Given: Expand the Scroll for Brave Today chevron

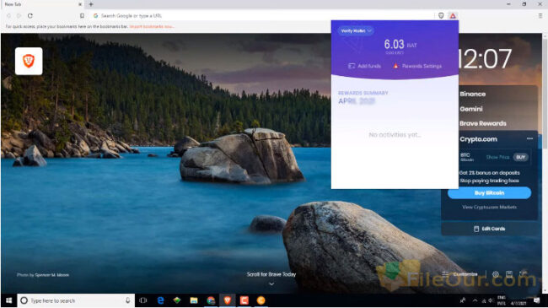Looking at the screenshot, I should click(x=271, y=284).
